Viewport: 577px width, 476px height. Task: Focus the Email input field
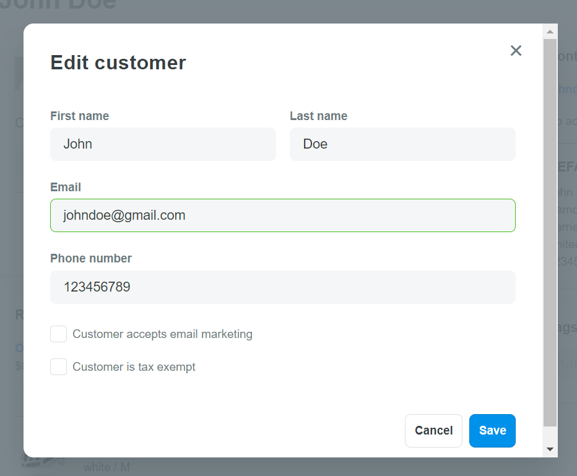click(x=282, y=215)
